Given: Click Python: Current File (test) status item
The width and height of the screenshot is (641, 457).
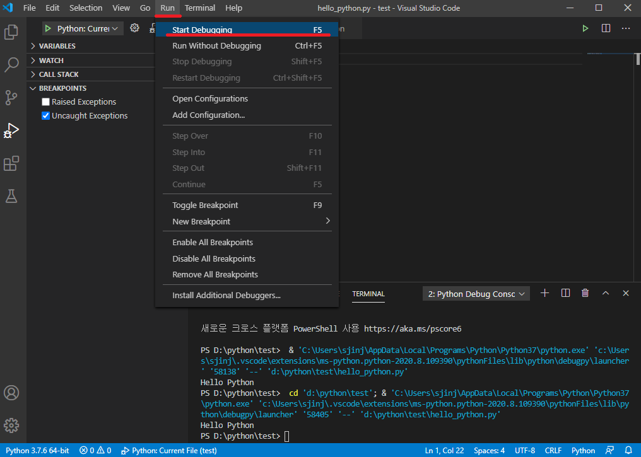Looking at the screenshot, I should point(168,451).
